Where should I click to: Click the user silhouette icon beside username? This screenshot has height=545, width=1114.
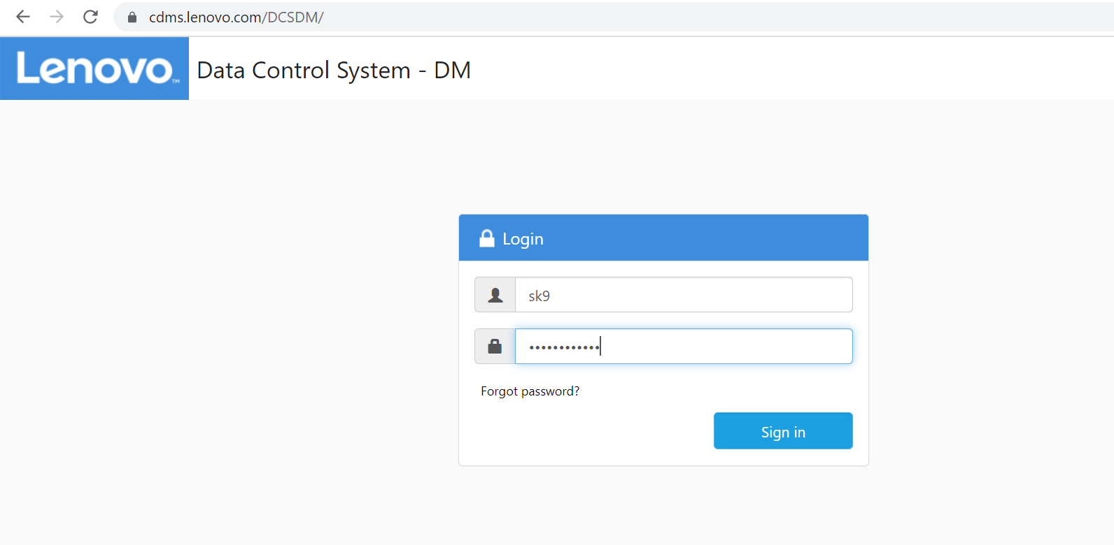click(495, 295)
